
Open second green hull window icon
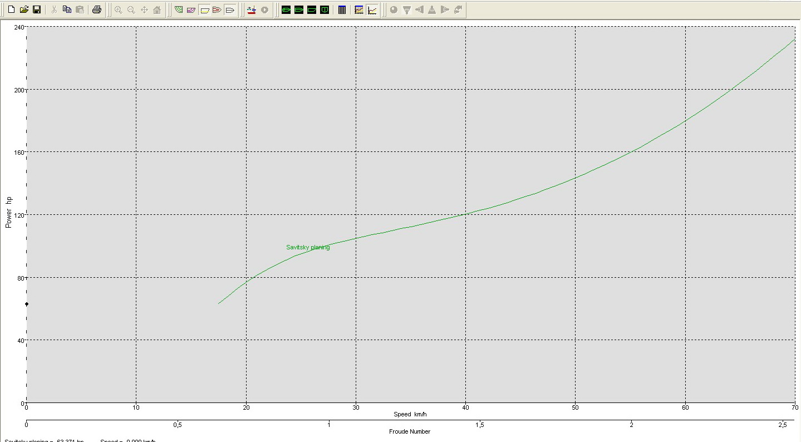299,9
